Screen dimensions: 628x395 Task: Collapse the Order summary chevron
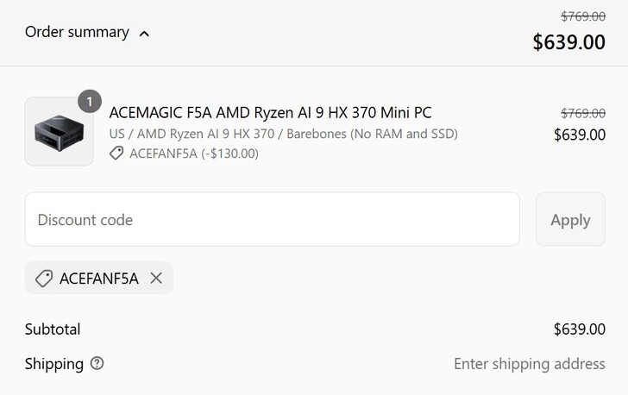(x=144, y=34)
